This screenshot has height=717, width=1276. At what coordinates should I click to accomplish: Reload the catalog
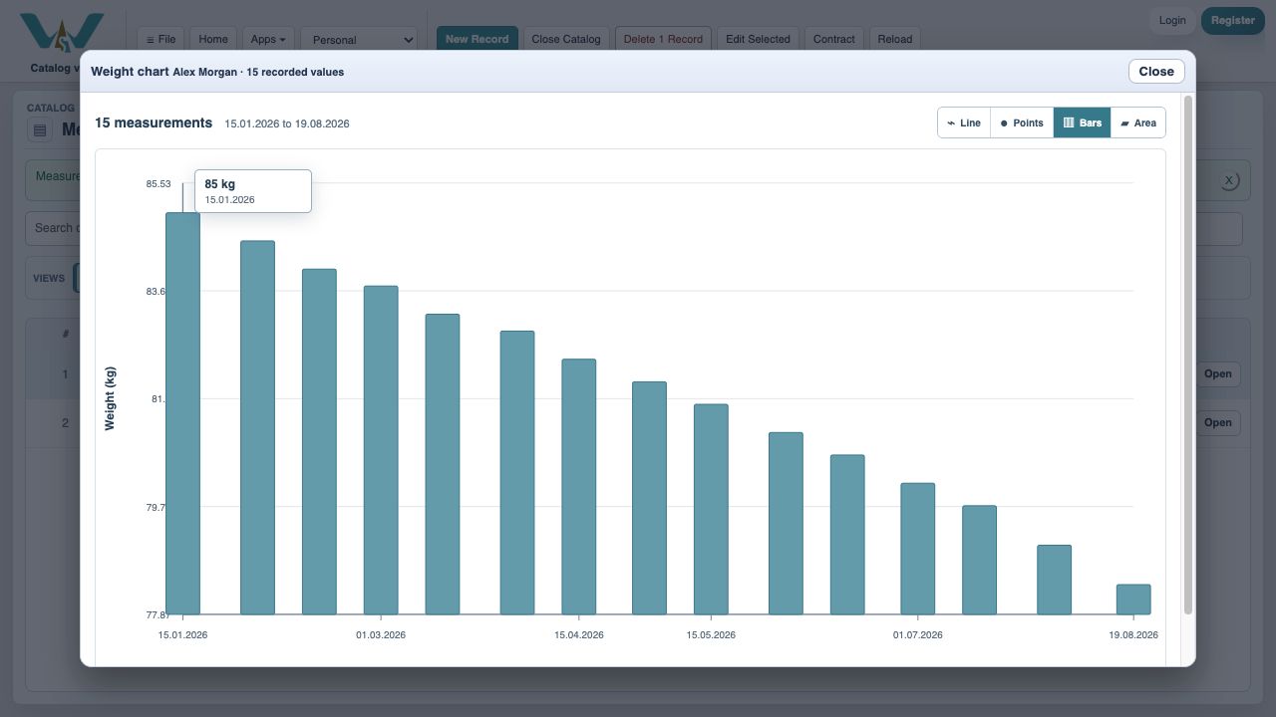[x=894, y=39]
